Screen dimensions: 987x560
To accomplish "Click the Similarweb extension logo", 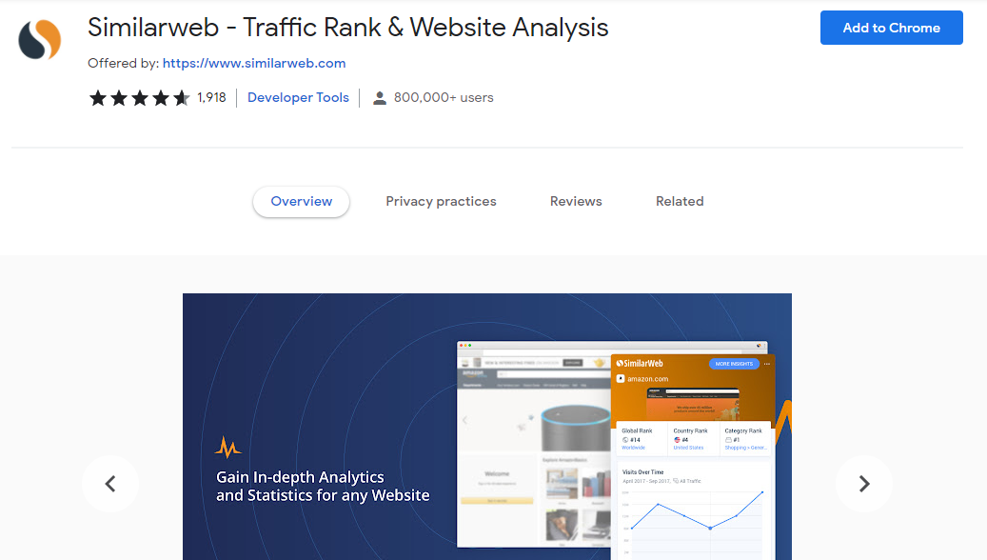I will (x=38, y=40).
